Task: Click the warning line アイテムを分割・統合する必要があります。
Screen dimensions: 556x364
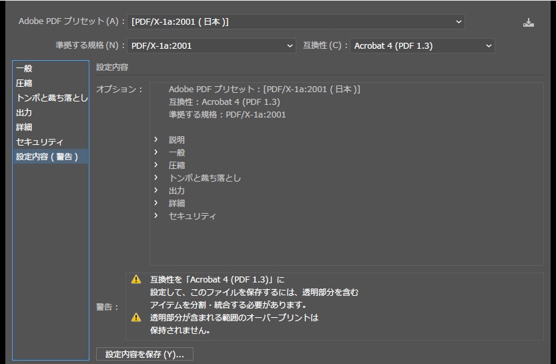Action: click(x=228, y=305)
